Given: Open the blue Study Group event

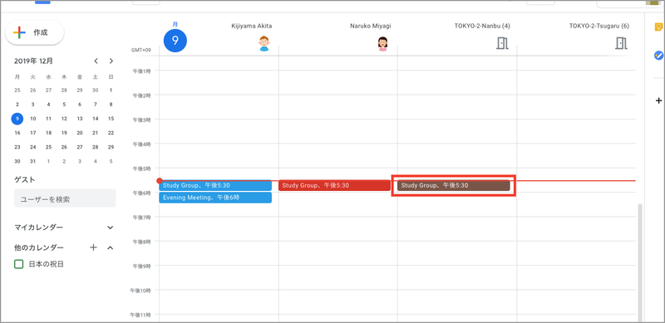Looking at the screenshot, I should (x=215, y=185).
